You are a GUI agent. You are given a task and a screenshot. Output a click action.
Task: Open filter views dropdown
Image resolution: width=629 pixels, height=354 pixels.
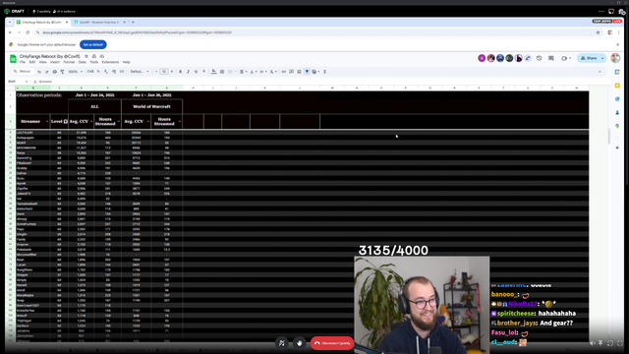coord(315,72)
